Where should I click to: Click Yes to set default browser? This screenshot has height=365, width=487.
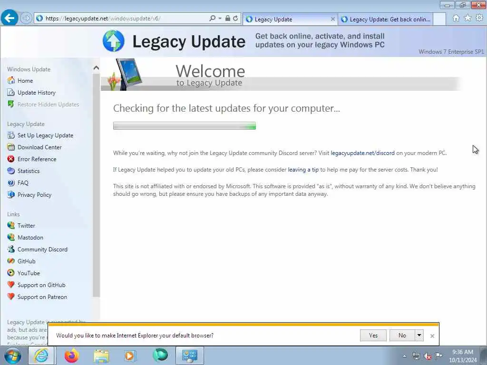pyautogui.click(x=373, y=336)
